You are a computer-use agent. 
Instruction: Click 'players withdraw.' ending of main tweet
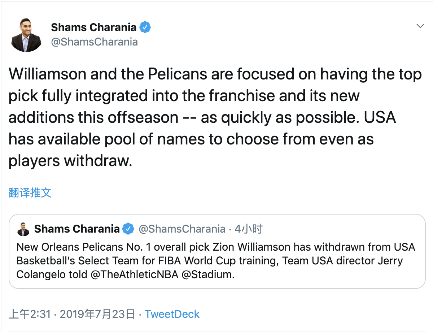(x=69, y=161)
